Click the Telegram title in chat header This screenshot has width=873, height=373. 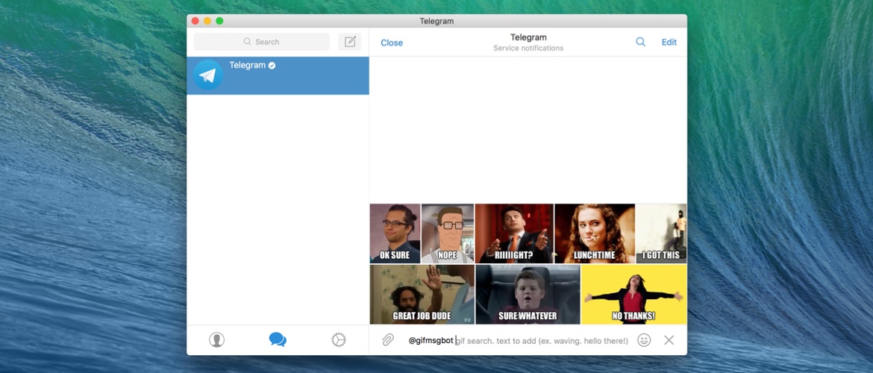(528, 37)
